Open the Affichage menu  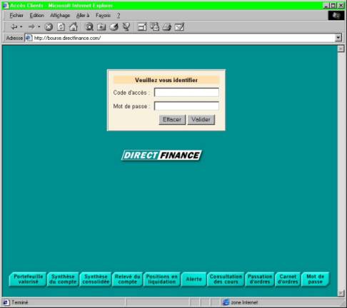(60, 16)
